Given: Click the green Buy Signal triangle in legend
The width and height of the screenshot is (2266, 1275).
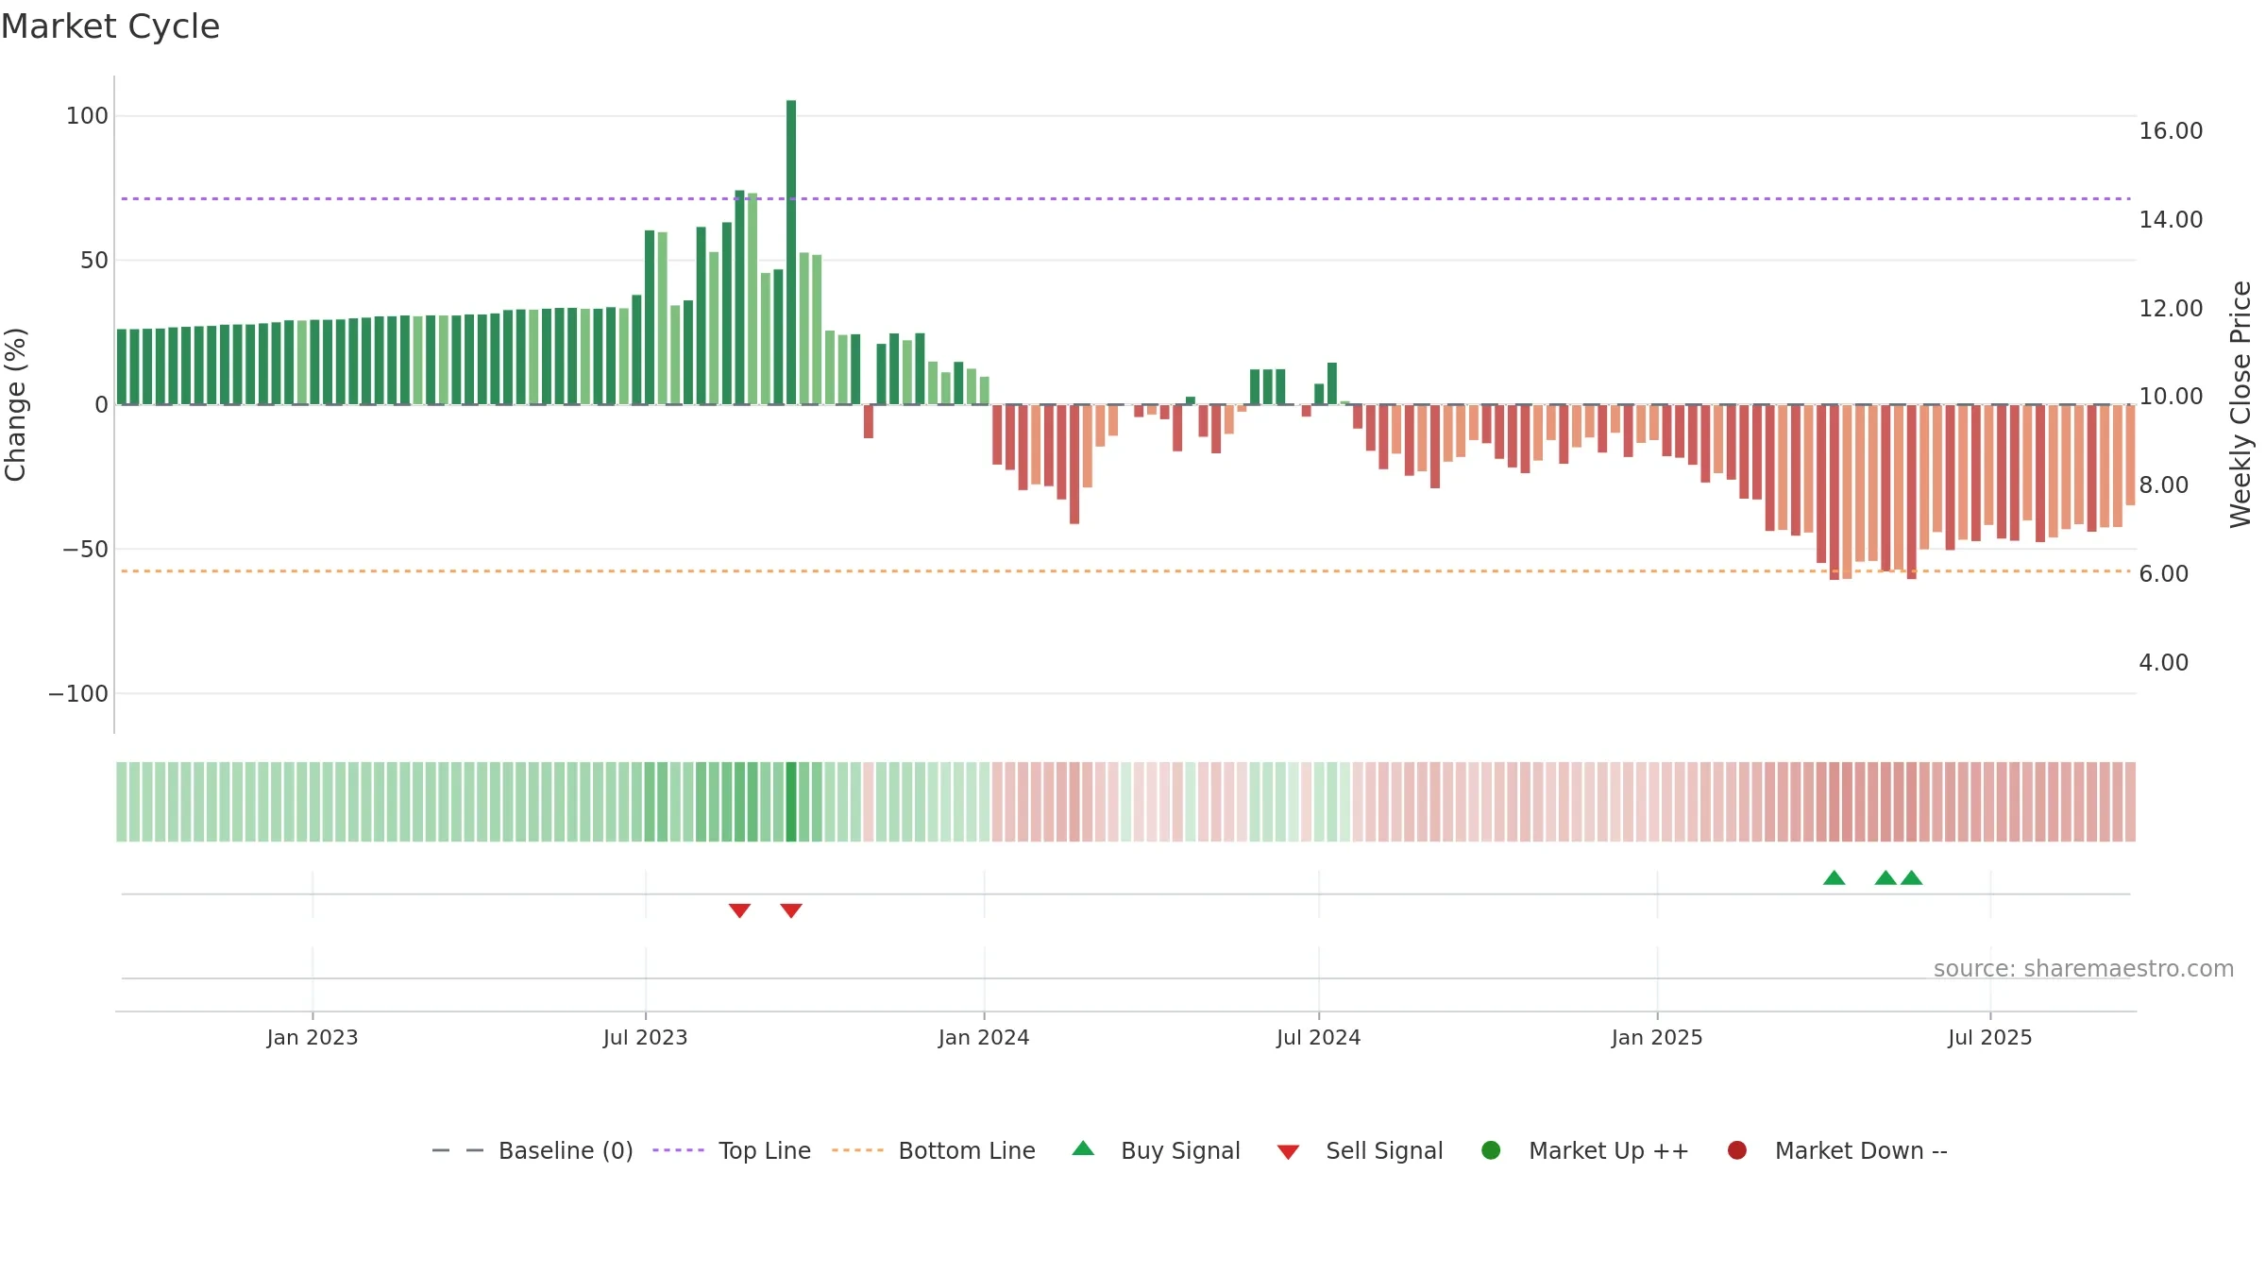Looking at the screenshot, I should click(x=1083, y=1148).
